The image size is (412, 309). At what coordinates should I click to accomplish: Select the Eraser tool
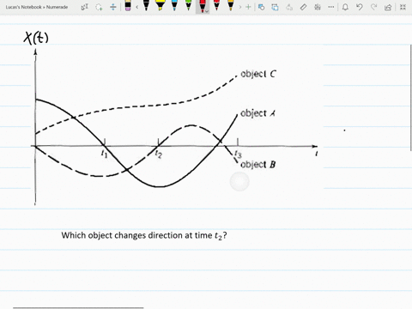click(x=128, y=6)
